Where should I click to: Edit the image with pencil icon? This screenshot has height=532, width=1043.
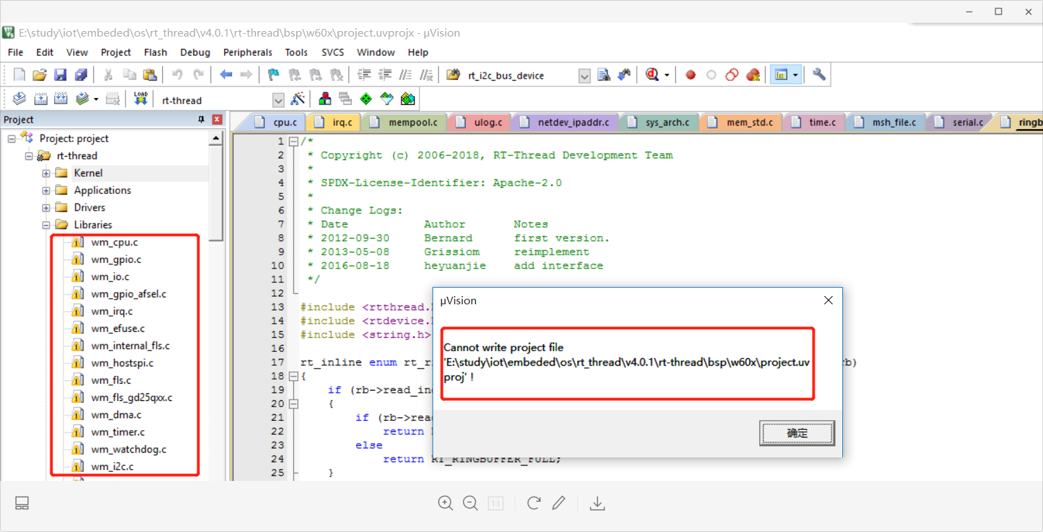tap(559, 503)
